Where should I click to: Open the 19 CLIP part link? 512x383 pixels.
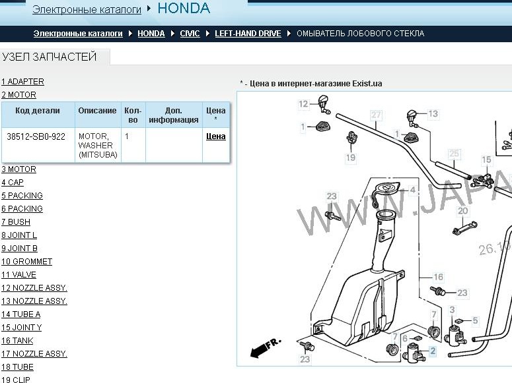click(x=16, y=380)
